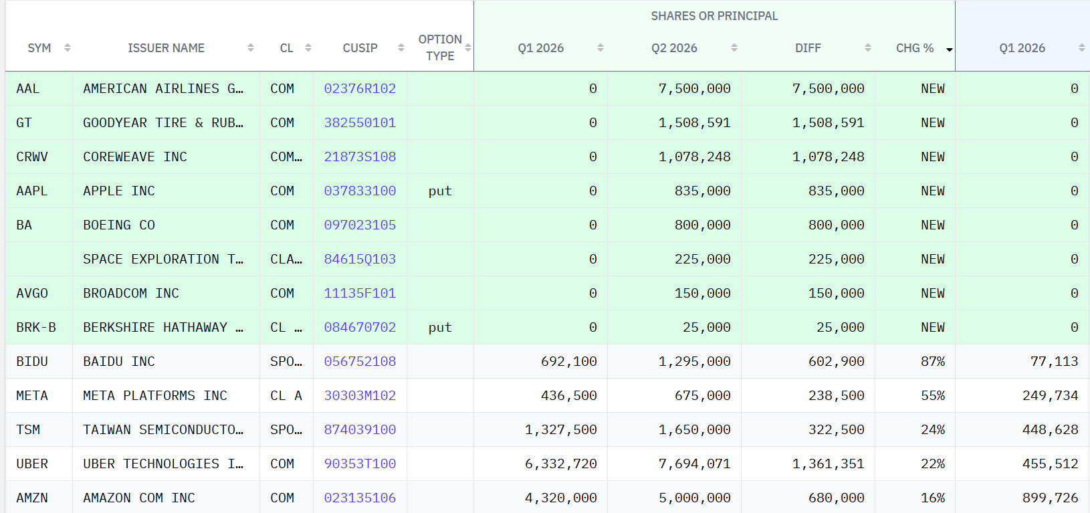
Task: Follow Berkshire Hathaway CUSIP link 084670702
Action: [360, 327]
